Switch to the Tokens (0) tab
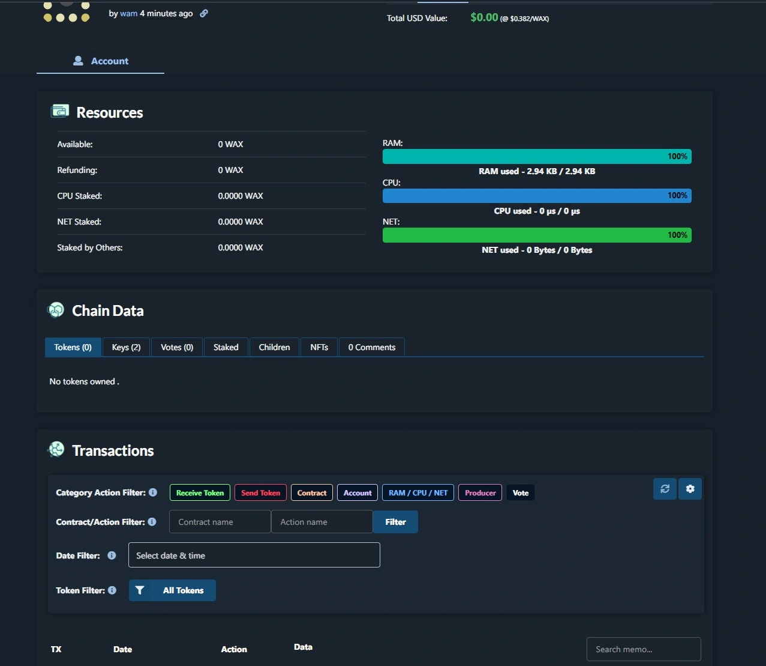766x666 pixels. 73,347
